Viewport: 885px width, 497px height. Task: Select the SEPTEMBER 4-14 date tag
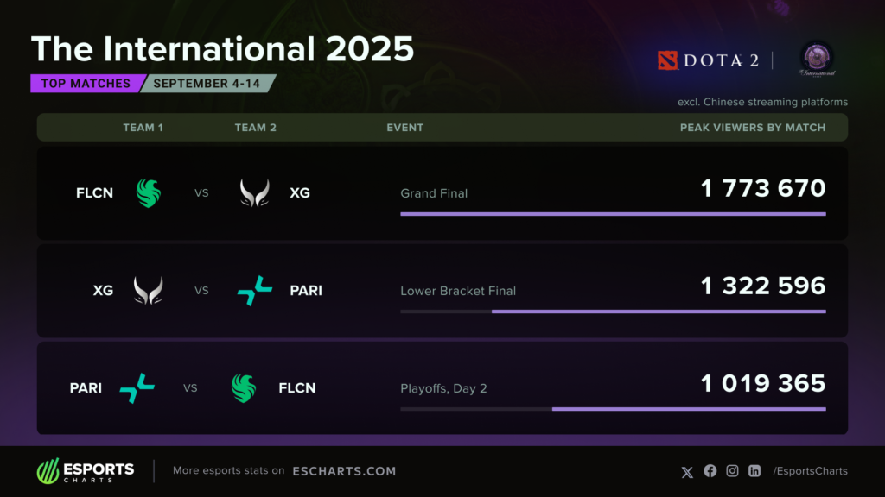[x=207, y=84]
